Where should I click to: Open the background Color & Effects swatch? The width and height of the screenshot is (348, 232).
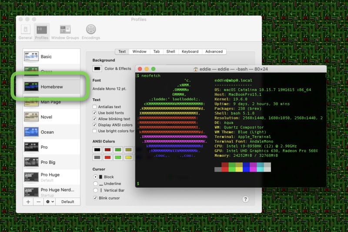[97, 69]
